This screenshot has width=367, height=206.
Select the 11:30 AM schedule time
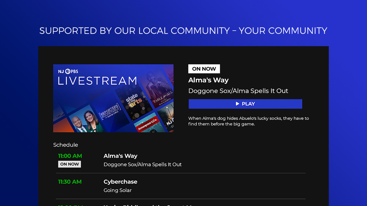point(70,182)
